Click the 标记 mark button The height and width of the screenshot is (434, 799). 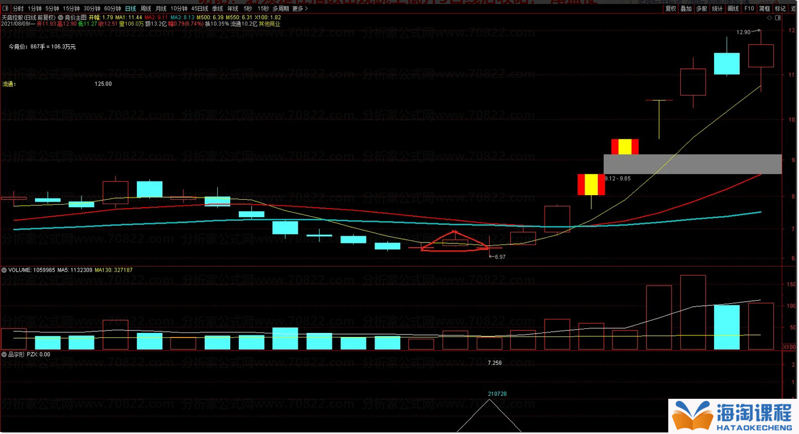coord(780,9)
